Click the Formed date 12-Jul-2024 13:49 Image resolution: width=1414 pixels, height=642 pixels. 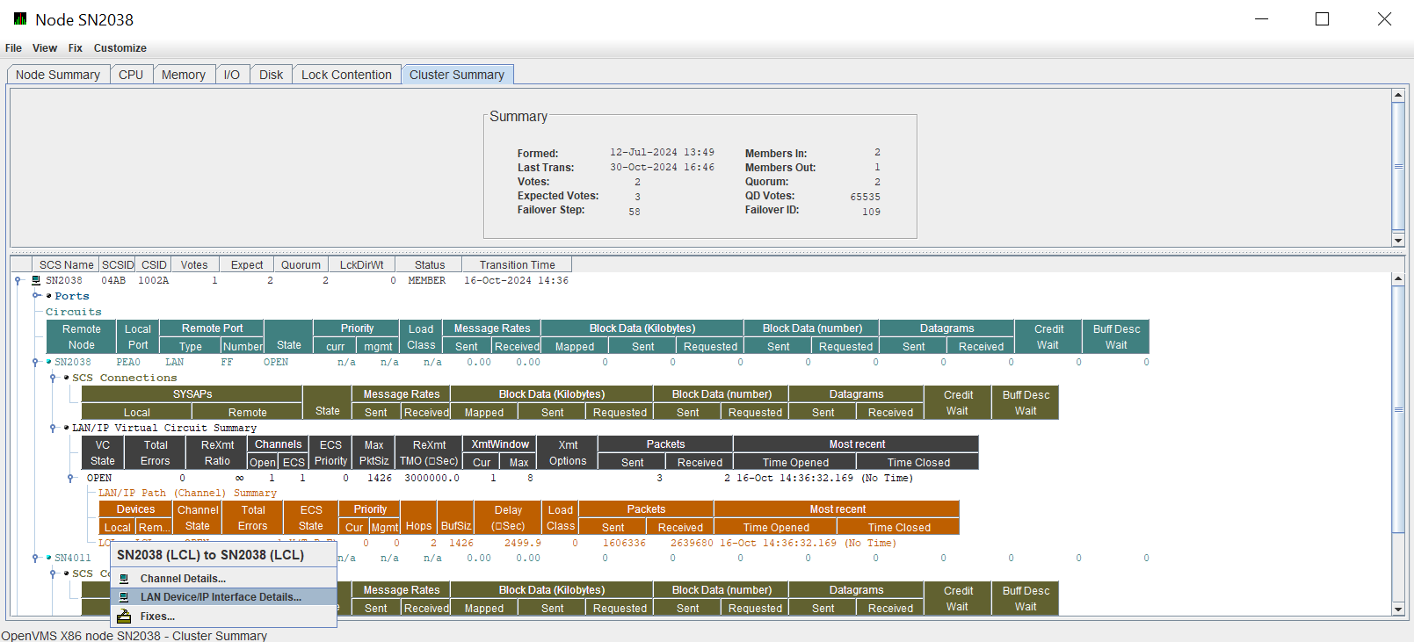pyautogui.click(x=663, y=153)
